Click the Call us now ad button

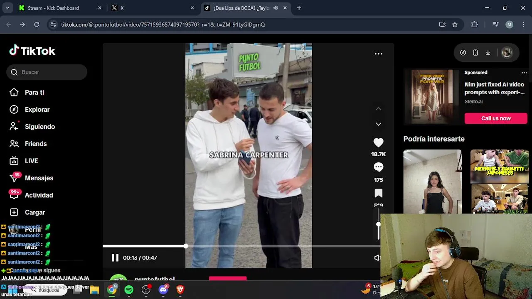496,118
